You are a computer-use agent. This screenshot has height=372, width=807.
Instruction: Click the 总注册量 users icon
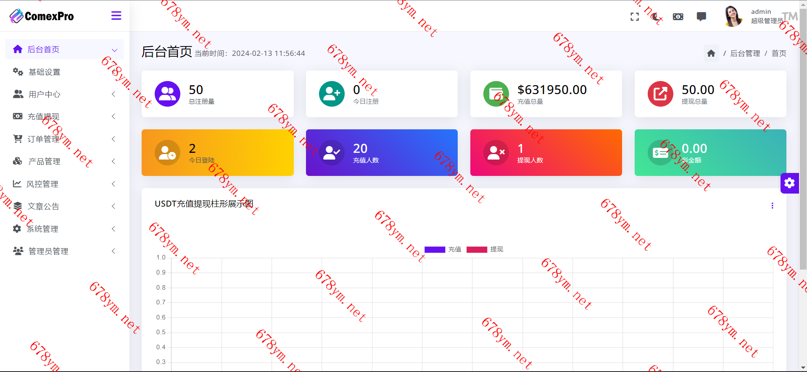tap(167, 94)
